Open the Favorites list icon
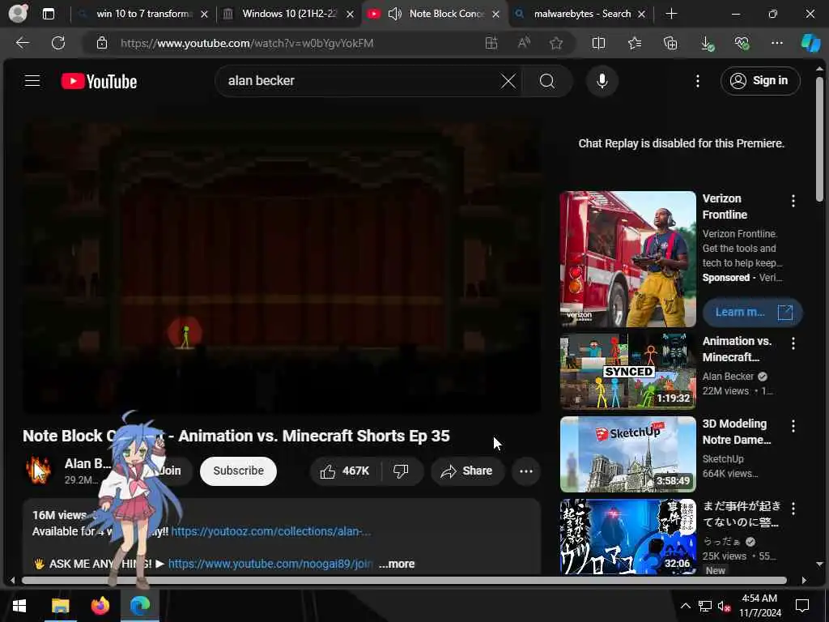This screenshot has width=829, height=622. point(635,43)
